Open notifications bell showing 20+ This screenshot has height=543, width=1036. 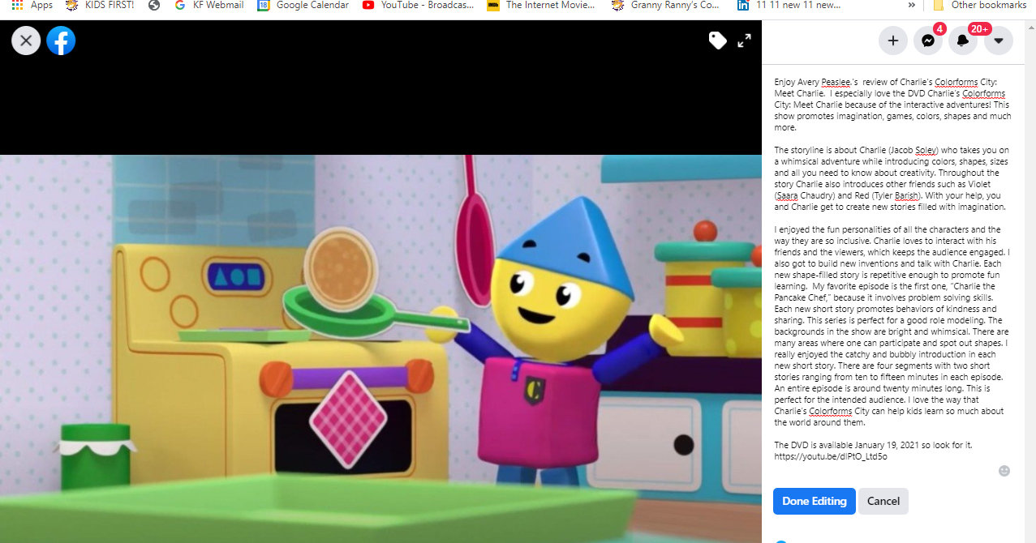(963, 41)
